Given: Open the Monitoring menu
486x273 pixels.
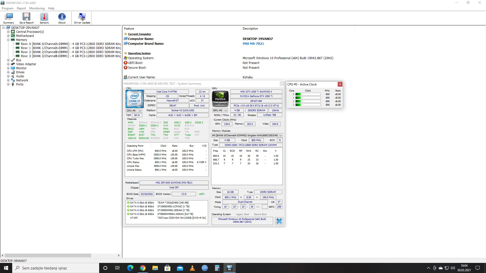Looking at the screenshot, I should (37, 8).
